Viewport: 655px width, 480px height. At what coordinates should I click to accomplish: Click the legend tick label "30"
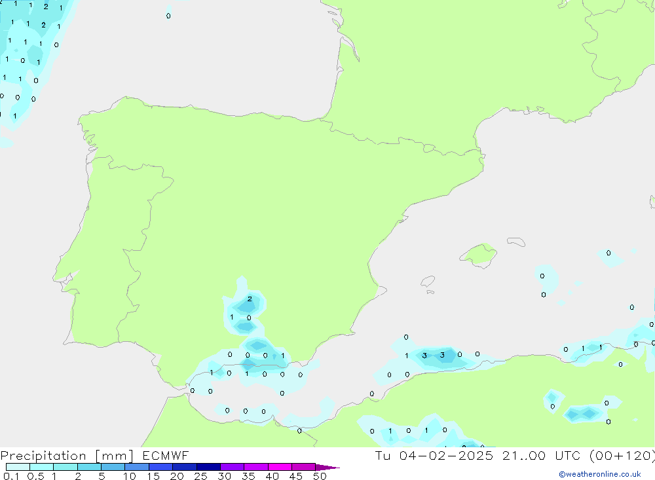click(x=225, y=476)
